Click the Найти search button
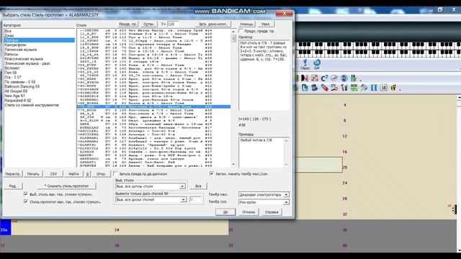This screenshot has height=259, width=461. [x=73, y=174]
